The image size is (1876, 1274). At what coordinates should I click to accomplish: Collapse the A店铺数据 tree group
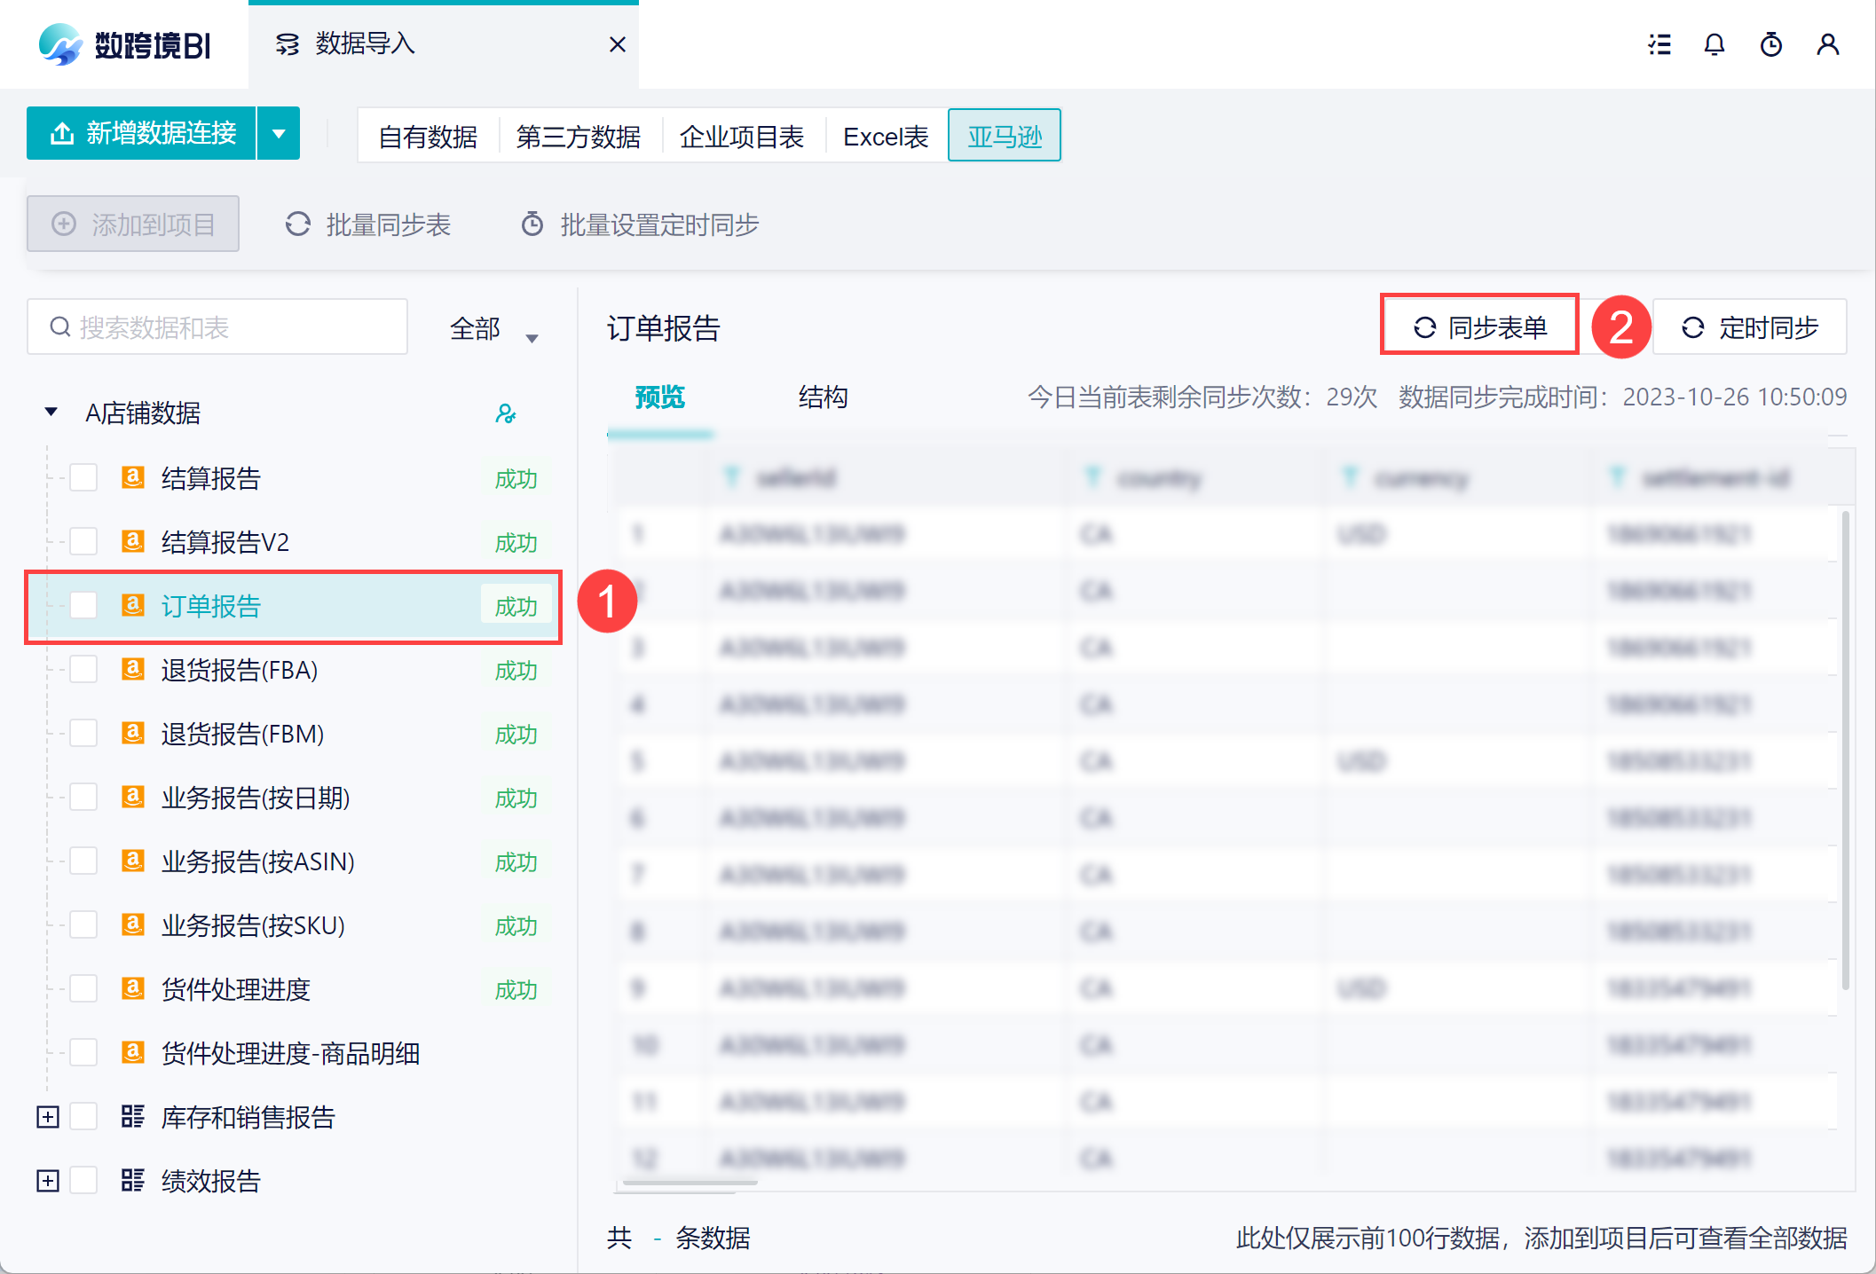(51, 412)
